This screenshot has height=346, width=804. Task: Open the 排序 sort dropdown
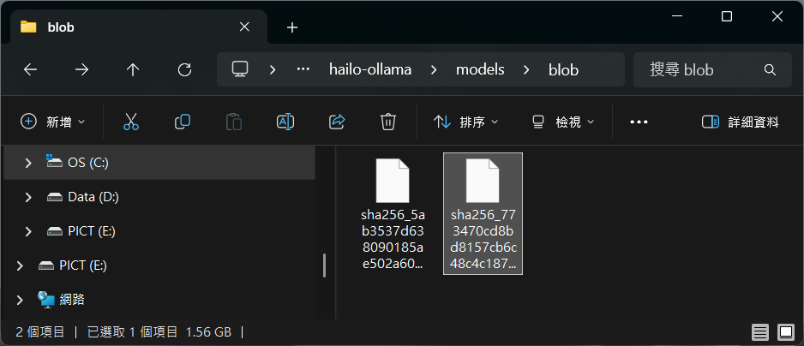click(x=465, y=122)
